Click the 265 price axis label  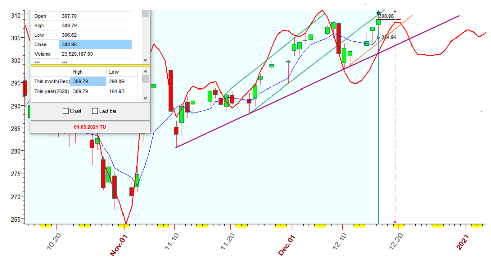[x=16, y=219]
